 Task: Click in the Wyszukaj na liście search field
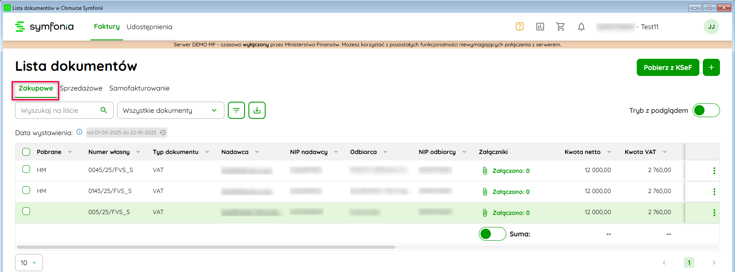coord(58,110)
